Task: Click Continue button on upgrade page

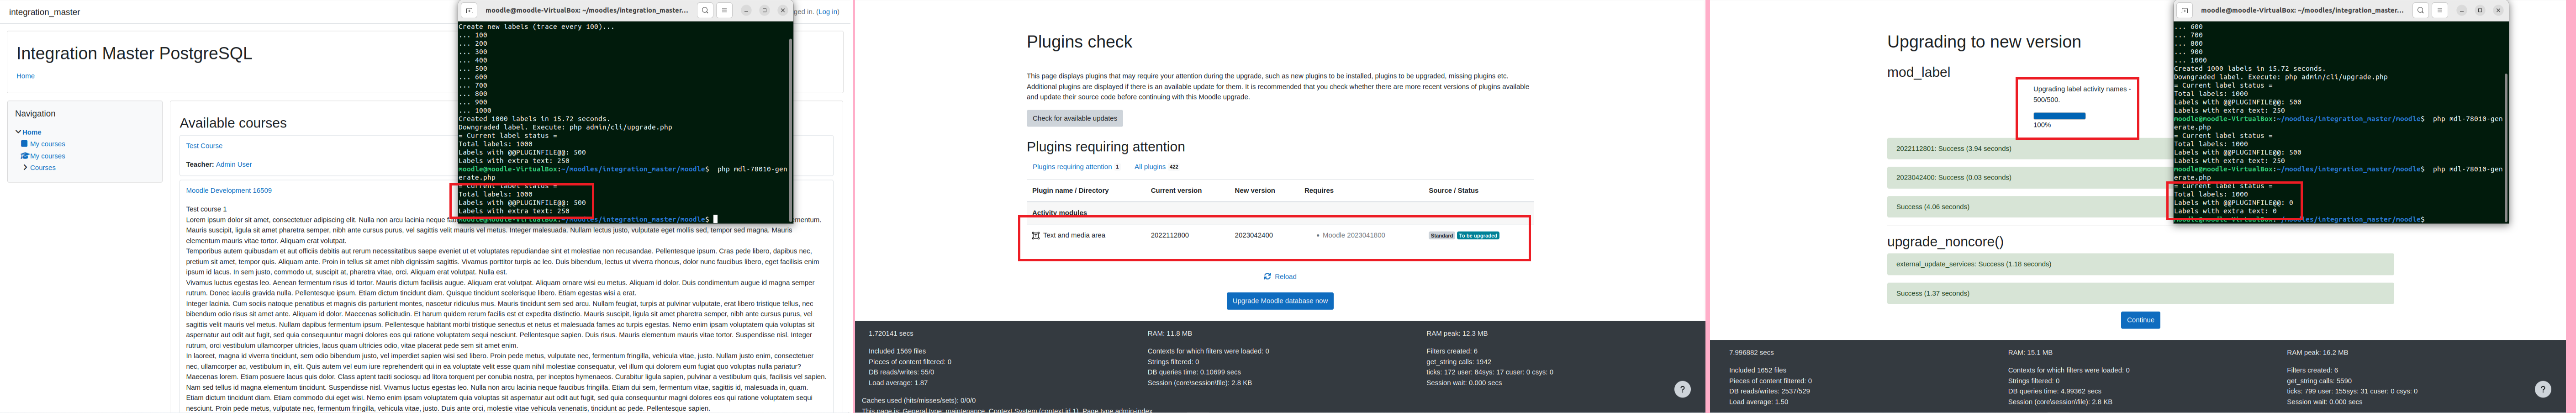Action: click(2140, 320)
